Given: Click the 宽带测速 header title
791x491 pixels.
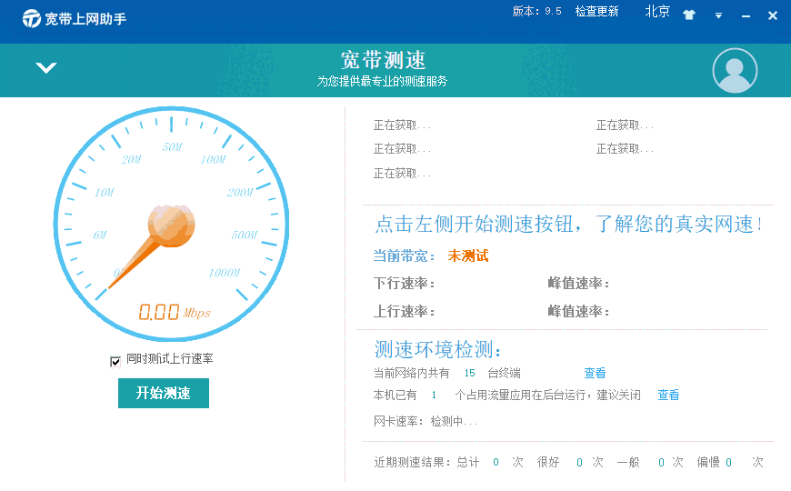Looking at the screenshot, I should [383, 60].
